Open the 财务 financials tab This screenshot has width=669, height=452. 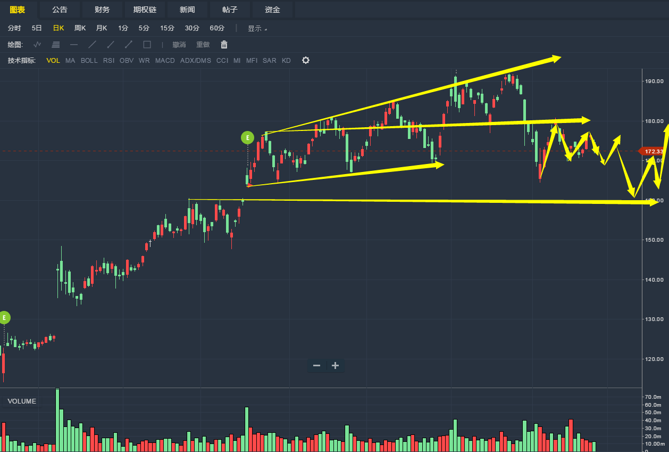102,10
